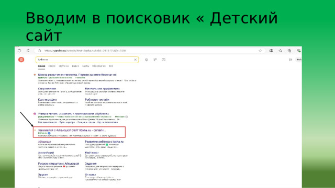Open the Отзывы sitelink

pos(90,174)
